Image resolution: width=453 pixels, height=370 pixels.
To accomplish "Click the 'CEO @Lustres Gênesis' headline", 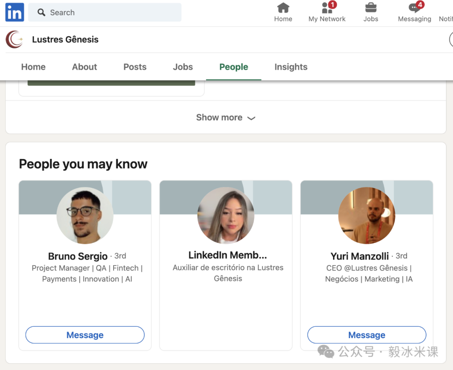I will coord(369,273).
